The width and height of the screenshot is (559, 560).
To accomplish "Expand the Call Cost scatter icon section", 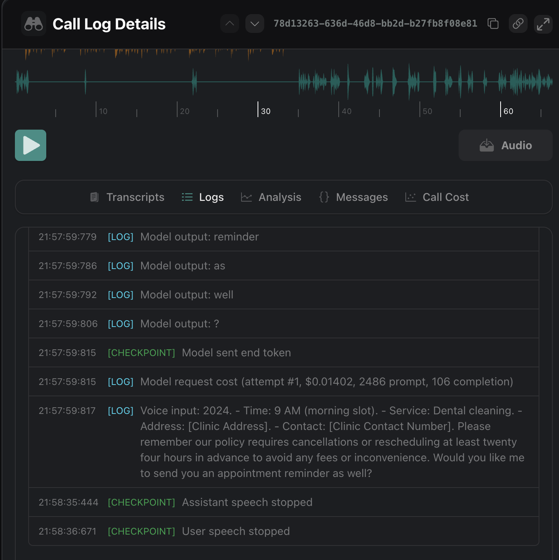I will coord(410,197).
